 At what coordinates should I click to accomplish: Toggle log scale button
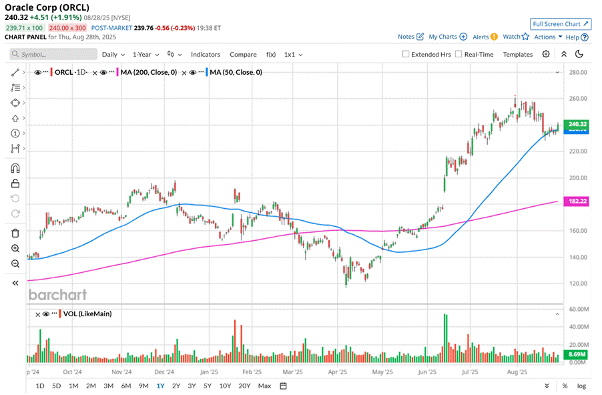pyautogui.click(x=581, y=386)
